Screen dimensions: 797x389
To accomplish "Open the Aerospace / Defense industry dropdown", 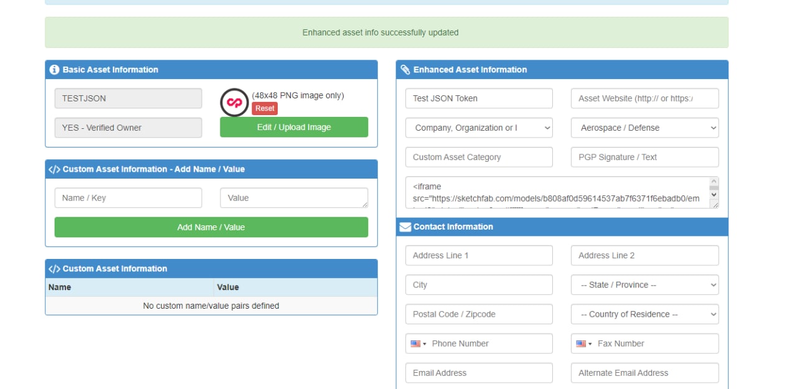I will tap(644, 128).
